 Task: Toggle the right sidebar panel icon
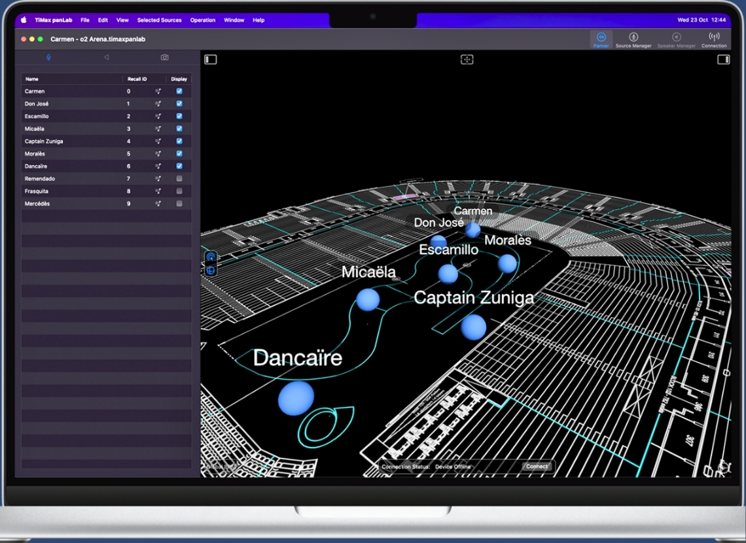(723, 59)
